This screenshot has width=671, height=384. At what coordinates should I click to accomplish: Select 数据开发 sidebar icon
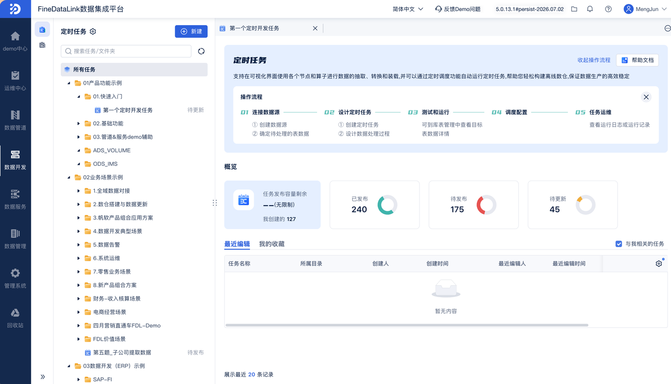[x=15, y=160]
